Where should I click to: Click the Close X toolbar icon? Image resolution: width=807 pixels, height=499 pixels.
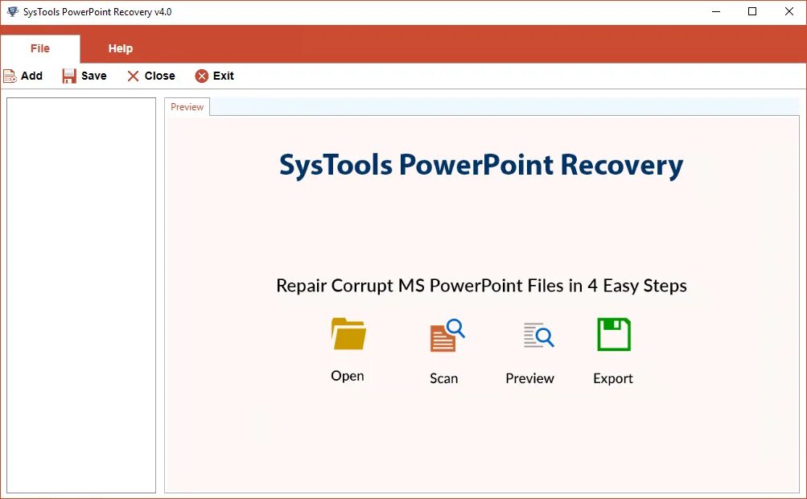[x=133, y=76]
